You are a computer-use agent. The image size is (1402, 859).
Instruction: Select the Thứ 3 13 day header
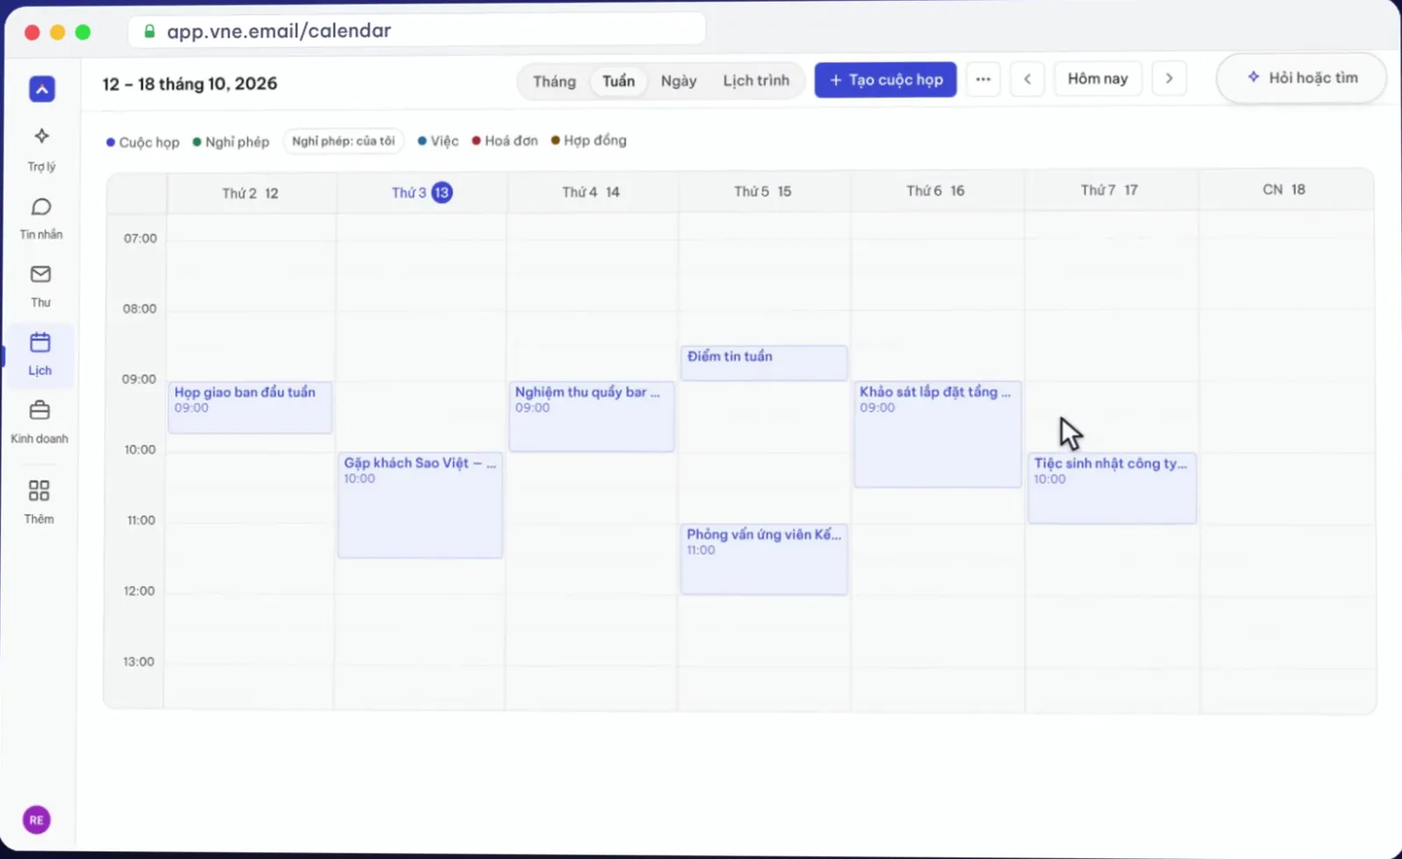pos(421,193)
